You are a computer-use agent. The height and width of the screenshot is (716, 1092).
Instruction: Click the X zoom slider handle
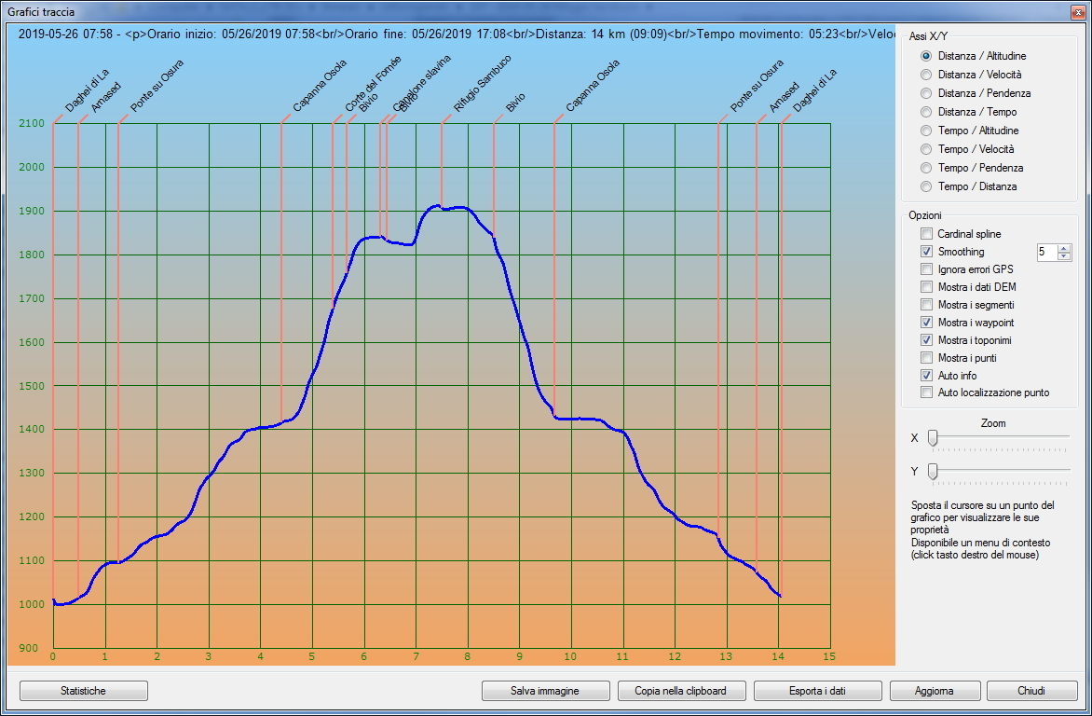(x=933, y=437)
